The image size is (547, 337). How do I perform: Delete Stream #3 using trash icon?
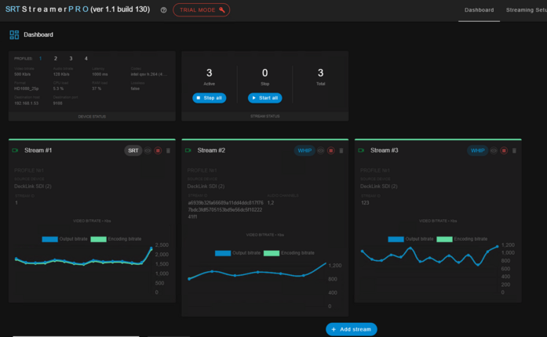514,150
